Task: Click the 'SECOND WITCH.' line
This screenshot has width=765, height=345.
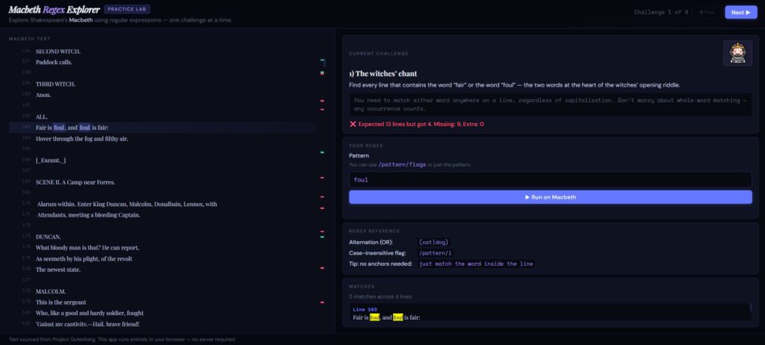Action: [58, 52]
